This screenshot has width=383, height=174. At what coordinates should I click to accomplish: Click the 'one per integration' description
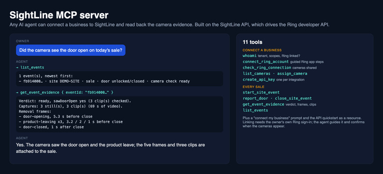(x=290, y=80)
